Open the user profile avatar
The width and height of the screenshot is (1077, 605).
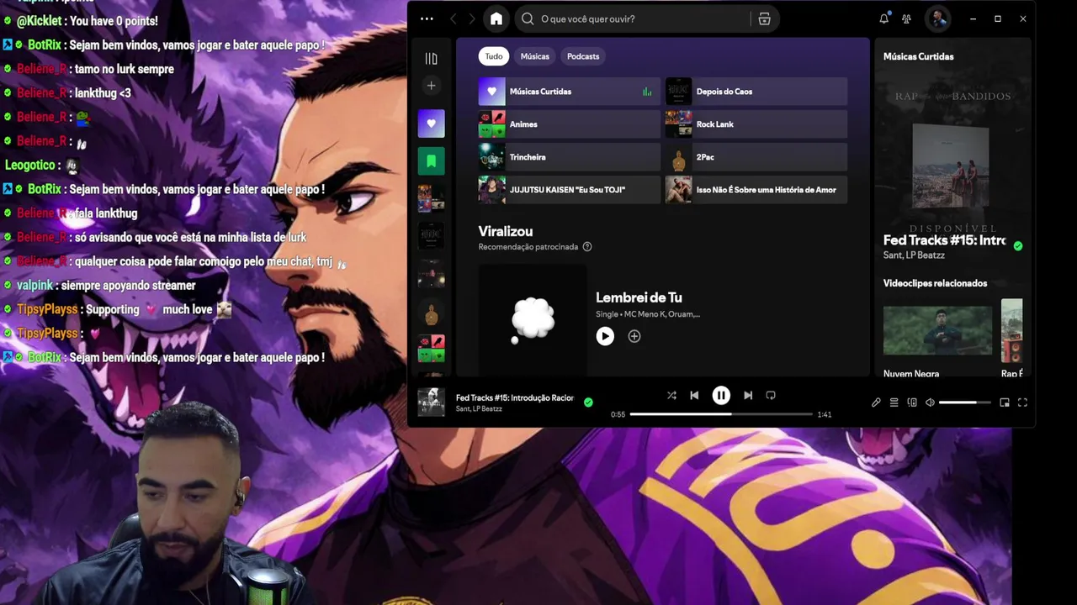937,18
